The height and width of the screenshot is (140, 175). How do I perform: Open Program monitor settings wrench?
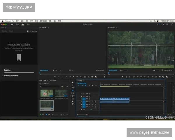[x=163, y=70]
